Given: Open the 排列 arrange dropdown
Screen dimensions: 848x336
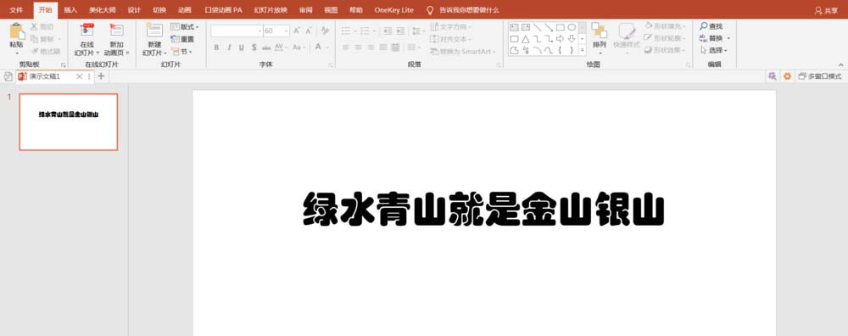Looking at the screenshot, I should [600, 39].
